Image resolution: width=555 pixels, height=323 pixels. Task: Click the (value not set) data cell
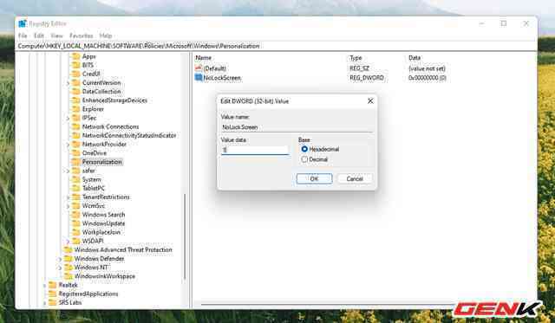coord(427,68)
